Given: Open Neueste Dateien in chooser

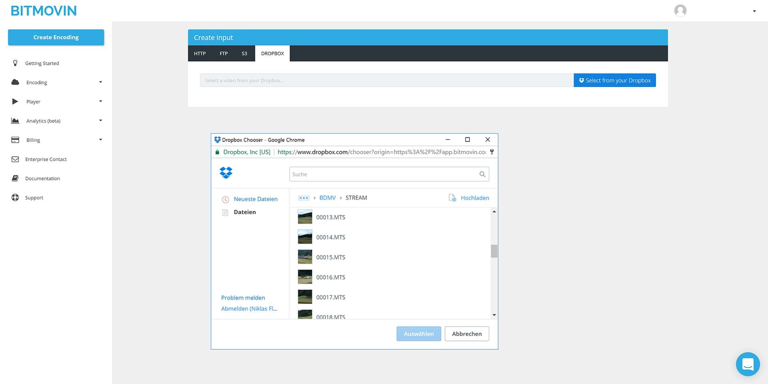Looking at the screenshot, I should [x=256, y=199].
